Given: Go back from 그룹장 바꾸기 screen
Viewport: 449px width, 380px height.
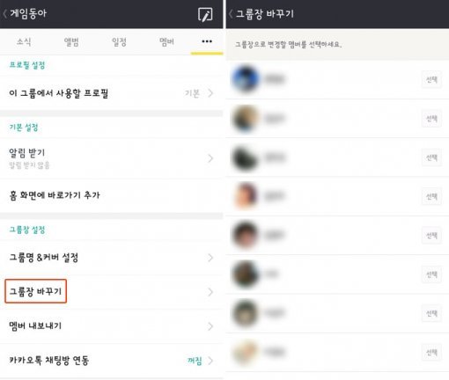Looking at the screenshot, I should 231,14.
